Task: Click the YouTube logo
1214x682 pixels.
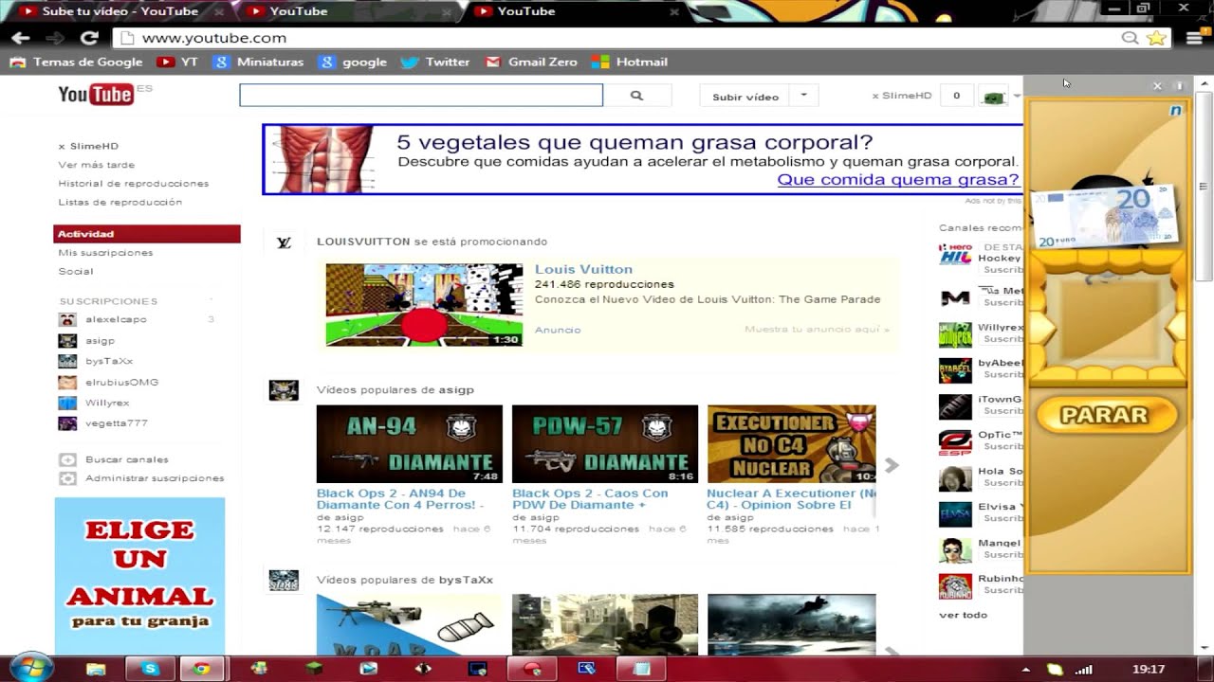Action: [x=96, y=94]
